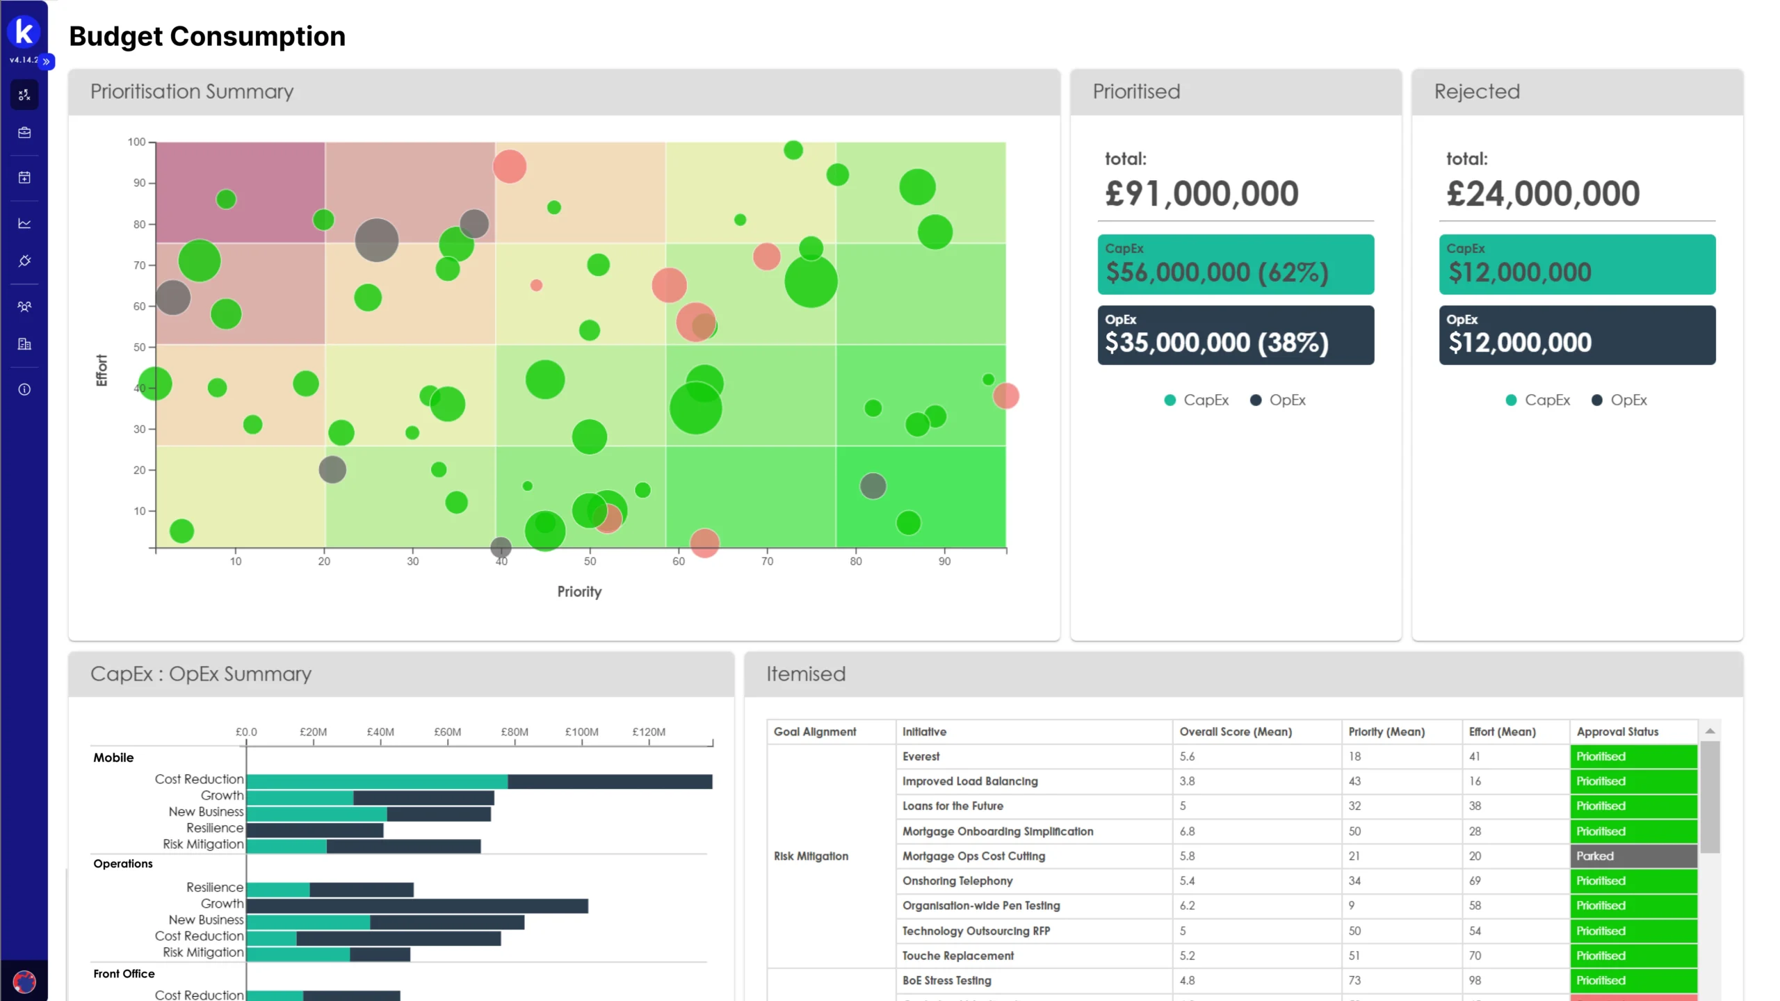The height and width of the screenshot is (1001, 1780).
Task: Toggle CapEx legend in Prioritised panel
Action: (1196, 400)
